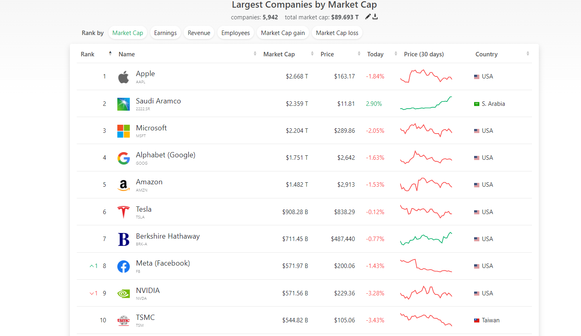Click the companies count 5,942
This screenshot has width=581, height=336.
coord(270,17)
